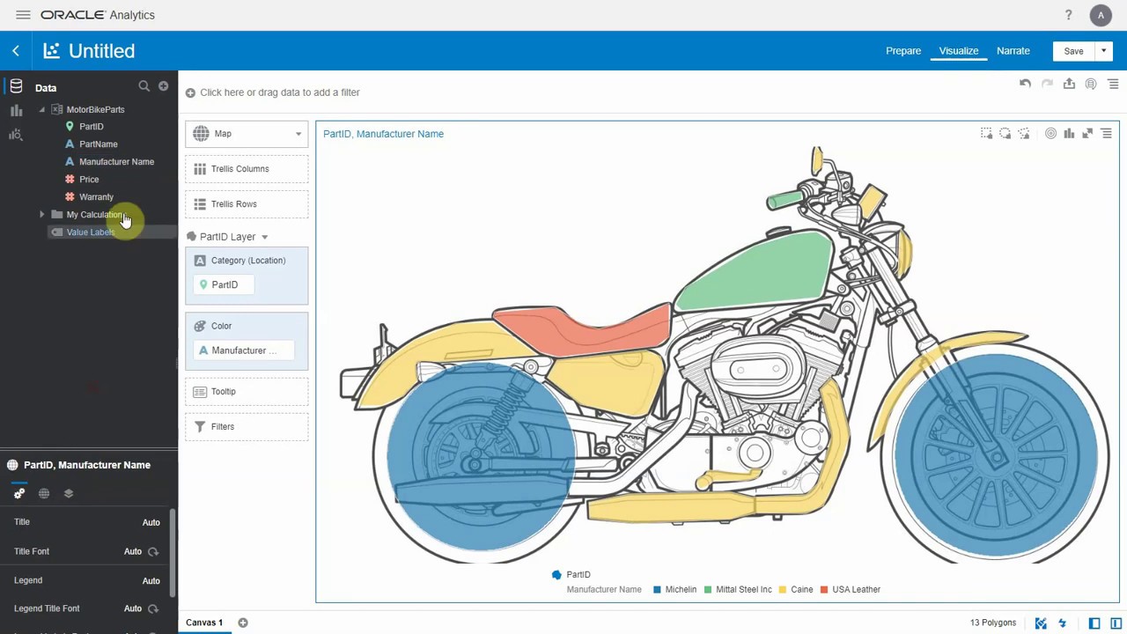Change the Title Auto setting
The height and width of the screenshot is (634, 1127).
[151, 522]
